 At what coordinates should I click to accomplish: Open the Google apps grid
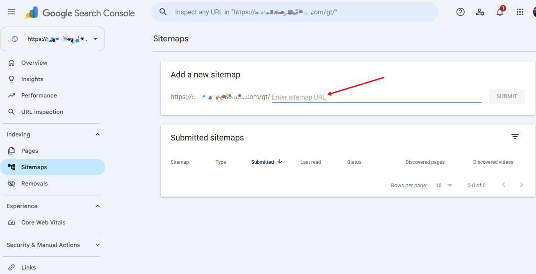click(520, 12)
